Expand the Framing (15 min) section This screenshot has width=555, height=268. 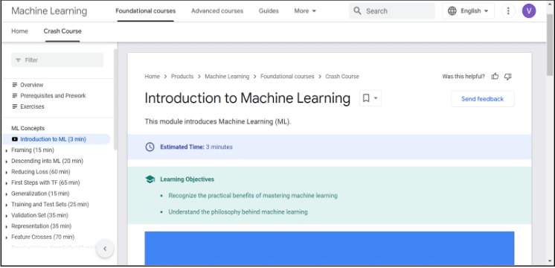tap(7, 150)
